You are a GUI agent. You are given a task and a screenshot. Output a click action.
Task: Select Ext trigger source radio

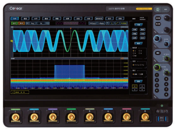tap(133, 56)
